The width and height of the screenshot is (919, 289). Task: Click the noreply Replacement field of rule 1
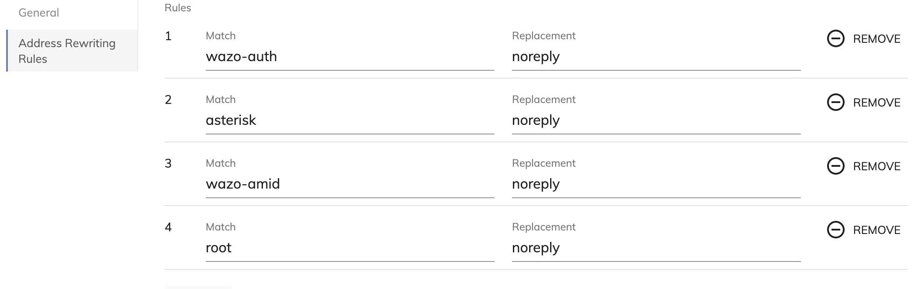coord(656,57)
